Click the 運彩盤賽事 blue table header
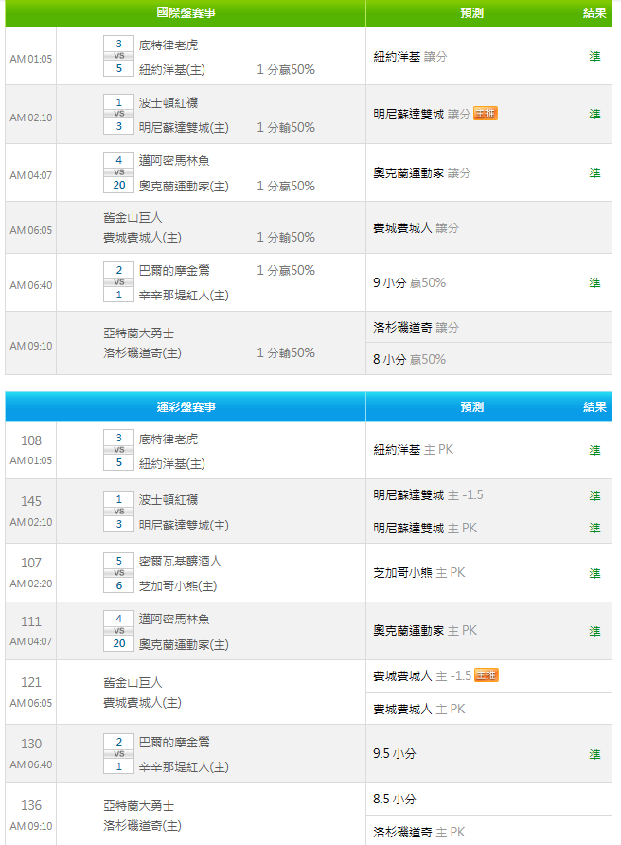Image resolution: width=621 pixels, height=845 pixels. pos(186,407)
